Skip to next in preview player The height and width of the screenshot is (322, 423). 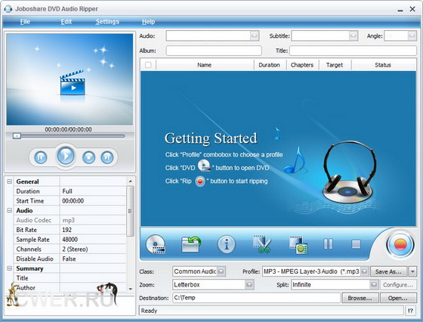tap(107, 157)
